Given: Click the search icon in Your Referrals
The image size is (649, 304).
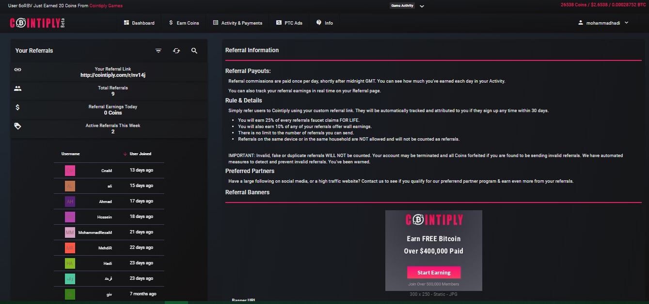Looking at the screenshot, I should (x=194, y=51).
